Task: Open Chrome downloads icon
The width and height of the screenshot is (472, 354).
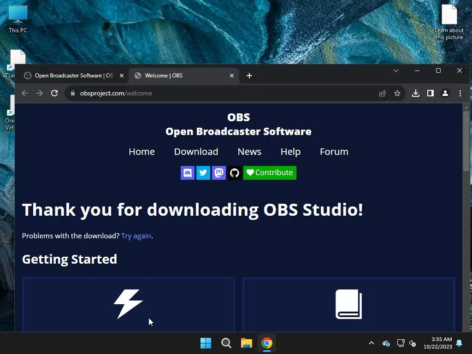Action: (416, 93)
